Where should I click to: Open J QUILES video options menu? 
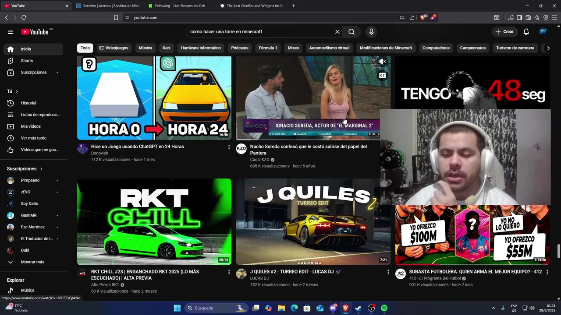click(x=388, y=272)
